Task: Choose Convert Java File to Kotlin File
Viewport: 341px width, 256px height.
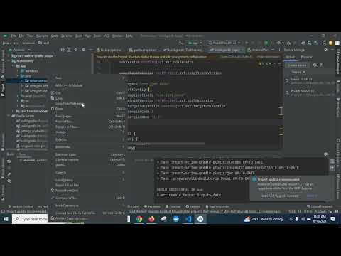Action: coord(88,213)
